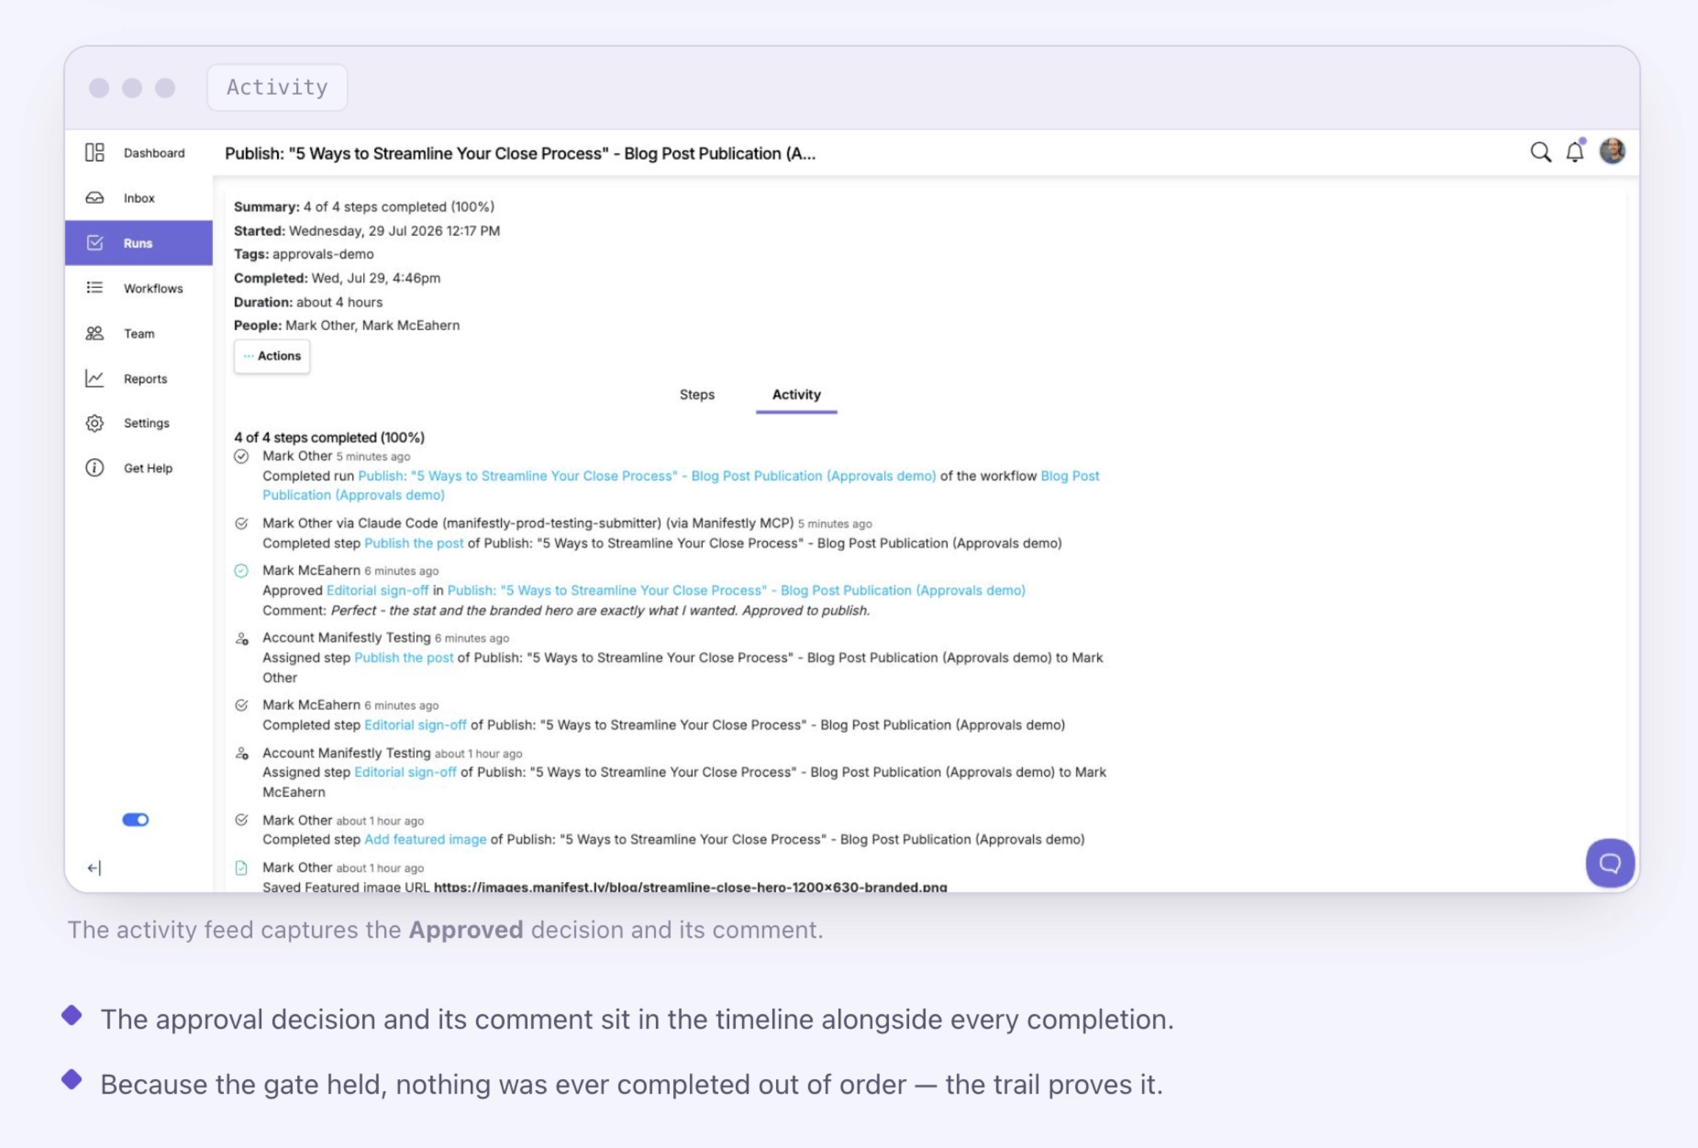Image resolution: width=1698 pixels, height=1148 pixels.
Task: Click the Actions button
Action: 272,356
